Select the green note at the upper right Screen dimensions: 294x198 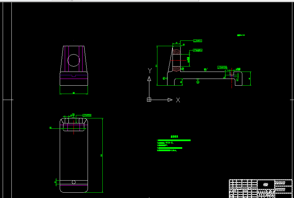click(241, 35)
